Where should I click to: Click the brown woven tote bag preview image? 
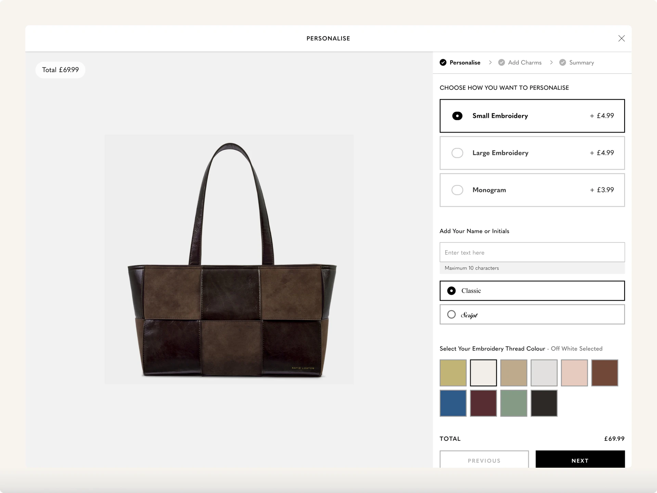(229, 260)
